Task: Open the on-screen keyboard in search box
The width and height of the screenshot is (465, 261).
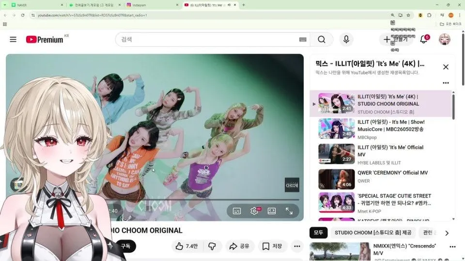Action: tap(303, 39)
